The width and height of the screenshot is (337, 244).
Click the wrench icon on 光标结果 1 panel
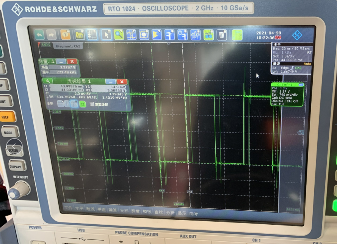tap(48, 81)
